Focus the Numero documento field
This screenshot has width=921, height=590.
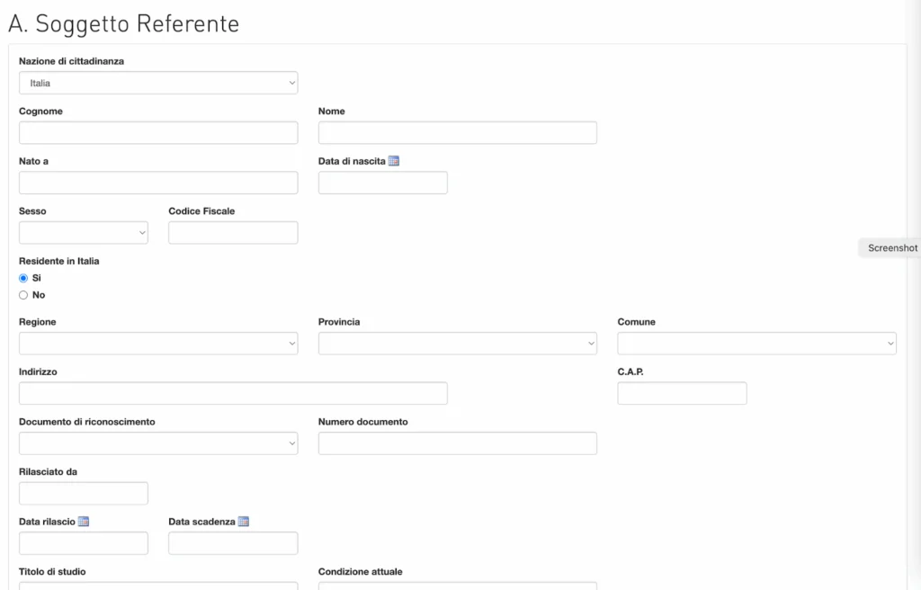(458, 443)
